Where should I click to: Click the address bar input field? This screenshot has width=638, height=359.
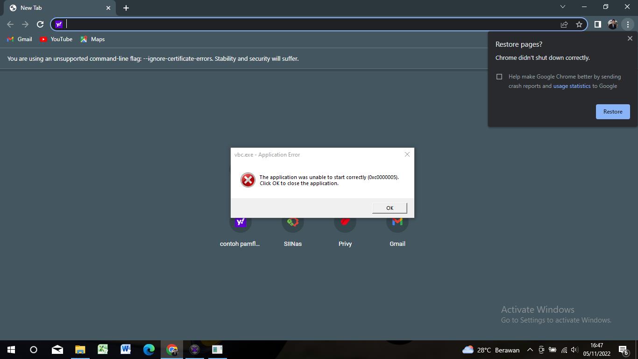pyautogui.click(x=308, y=24)
